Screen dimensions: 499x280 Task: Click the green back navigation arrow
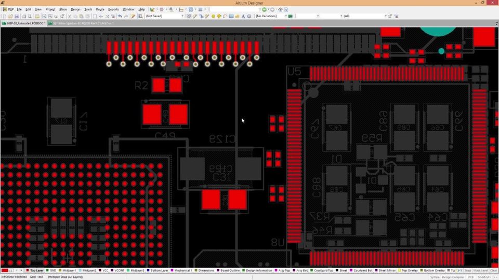point(264,9)
